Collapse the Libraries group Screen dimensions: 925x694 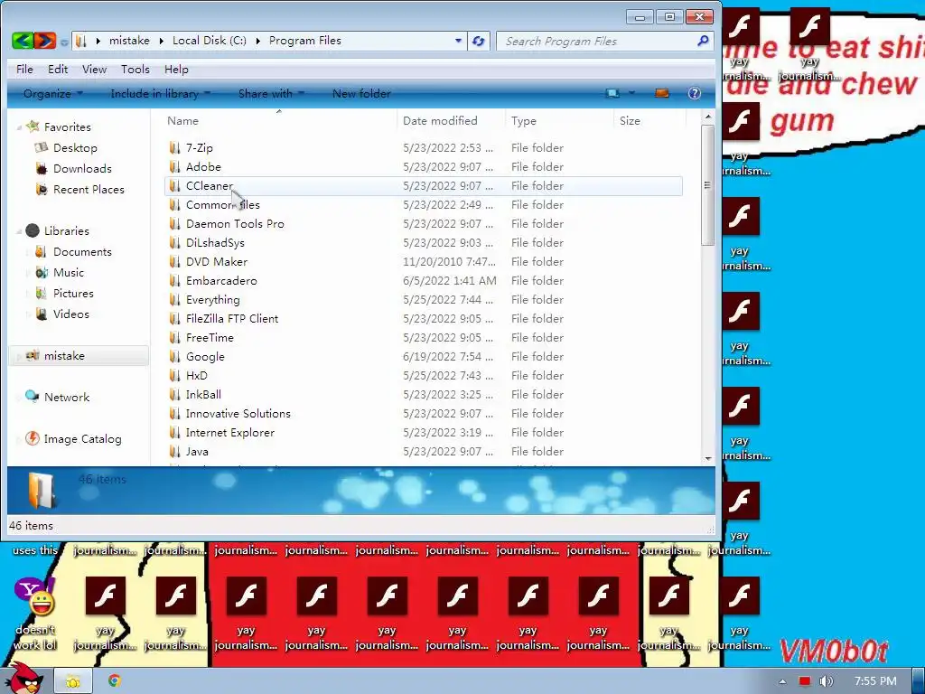19,231
